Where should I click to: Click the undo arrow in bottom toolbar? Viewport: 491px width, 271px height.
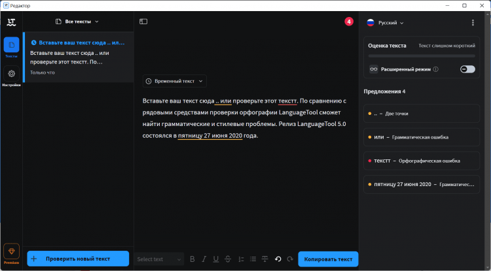tap(278, 259)
